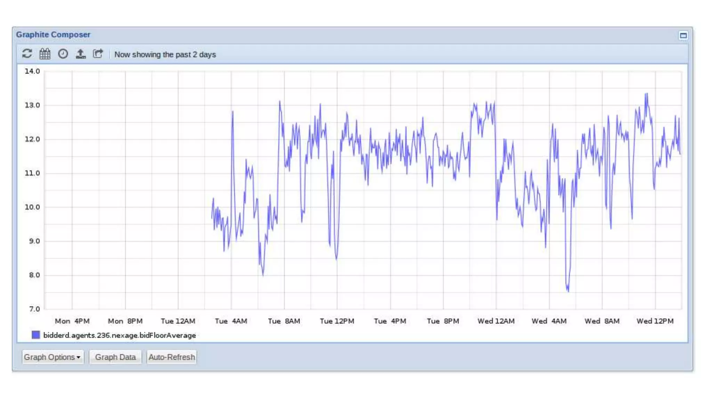Screen dimensions: 712x400
Task: Click the Graph Data button
Action: click(x=115, y=357)
